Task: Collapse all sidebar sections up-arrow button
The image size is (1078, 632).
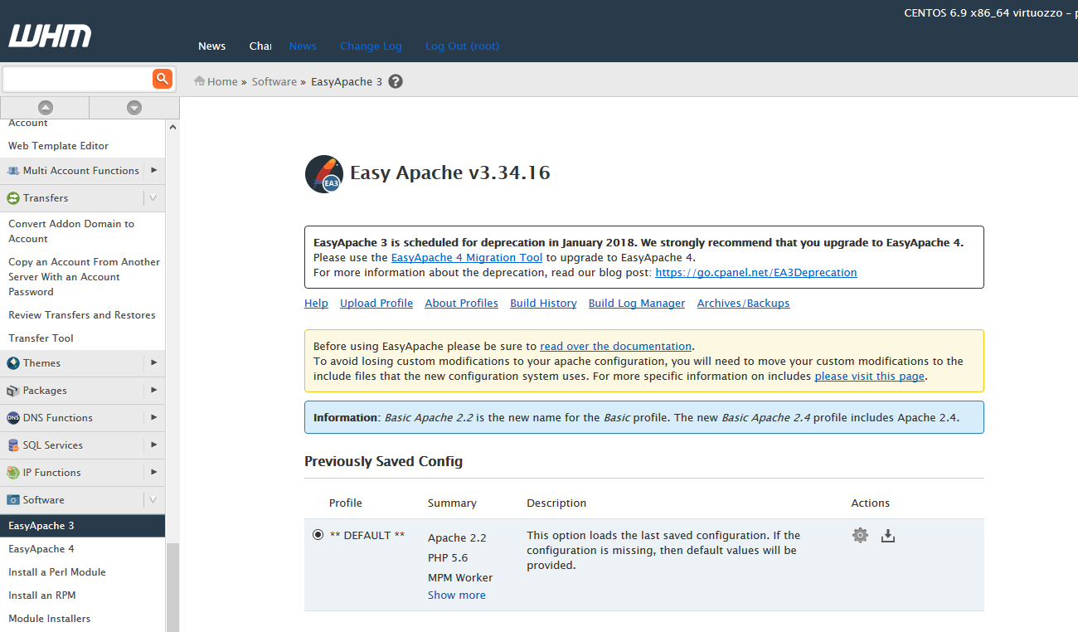Action: pos(46,108)
